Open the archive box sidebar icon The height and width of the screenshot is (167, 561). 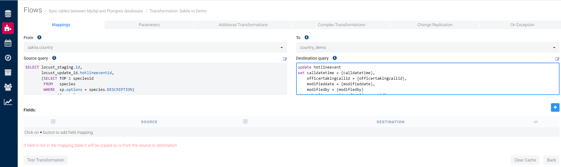pos(8,72)
